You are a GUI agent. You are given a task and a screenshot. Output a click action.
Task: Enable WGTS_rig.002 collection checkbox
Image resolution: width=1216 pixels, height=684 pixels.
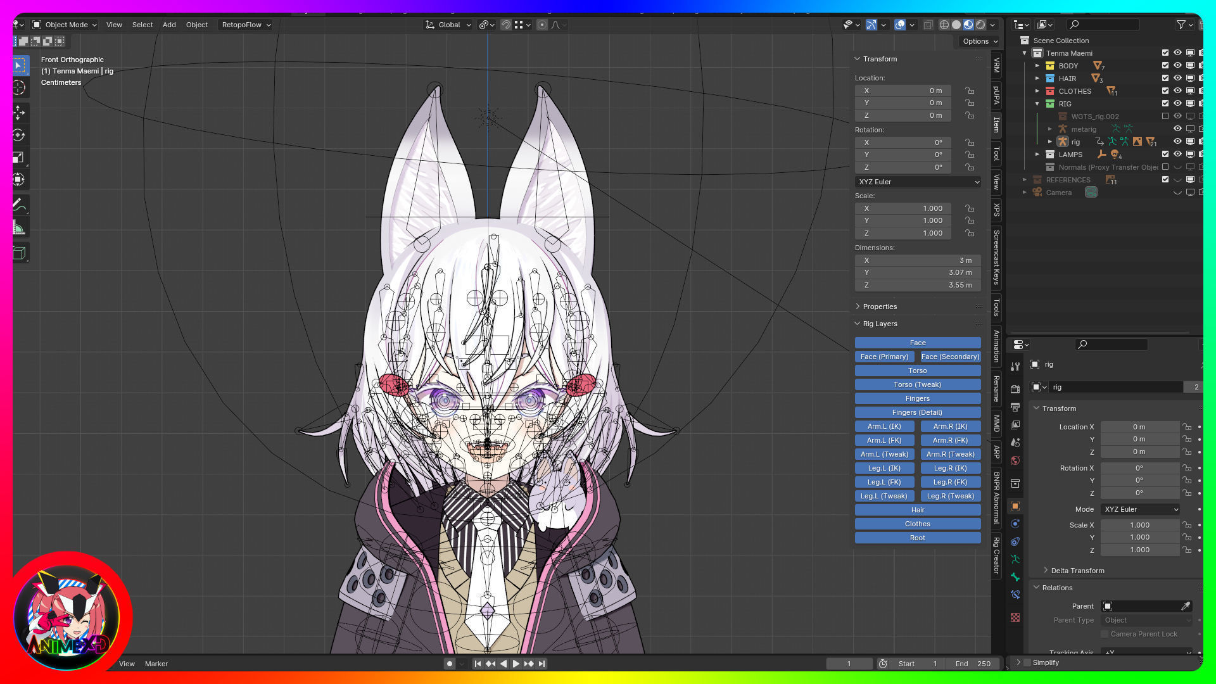point(1165,117)
